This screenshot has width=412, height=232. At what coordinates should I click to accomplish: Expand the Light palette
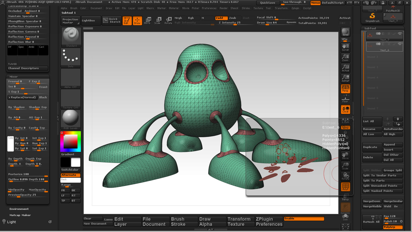(x=11, y=222)
